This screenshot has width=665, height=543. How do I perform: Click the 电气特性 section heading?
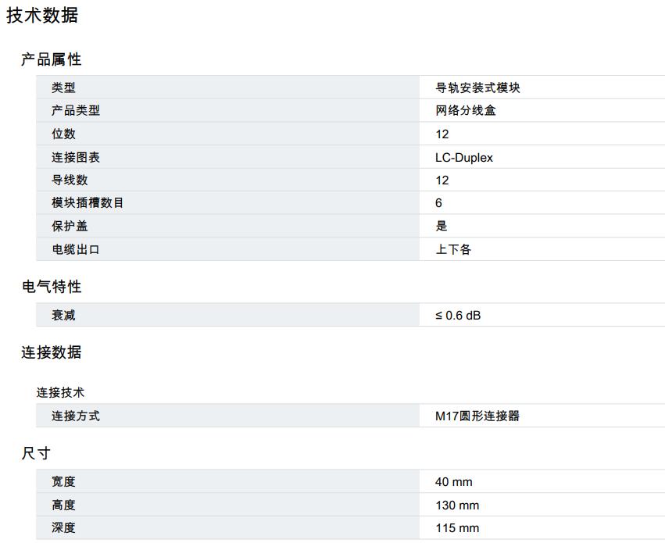pyautogui.click(x=51, y=287)
